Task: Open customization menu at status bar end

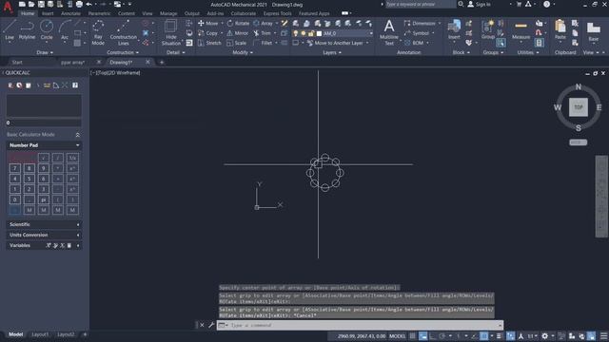Action: point(603,336)
